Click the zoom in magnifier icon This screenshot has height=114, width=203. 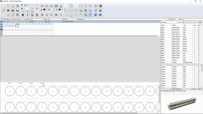(x=90, y=6)
